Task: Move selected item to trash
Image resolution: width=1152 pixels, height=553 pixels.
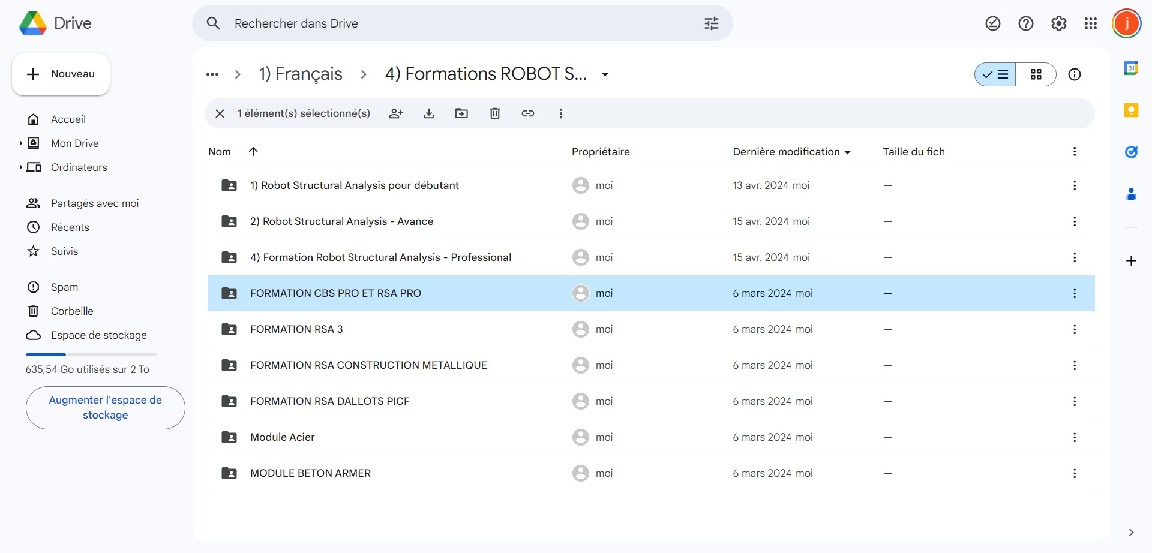Action: (495, 113)
